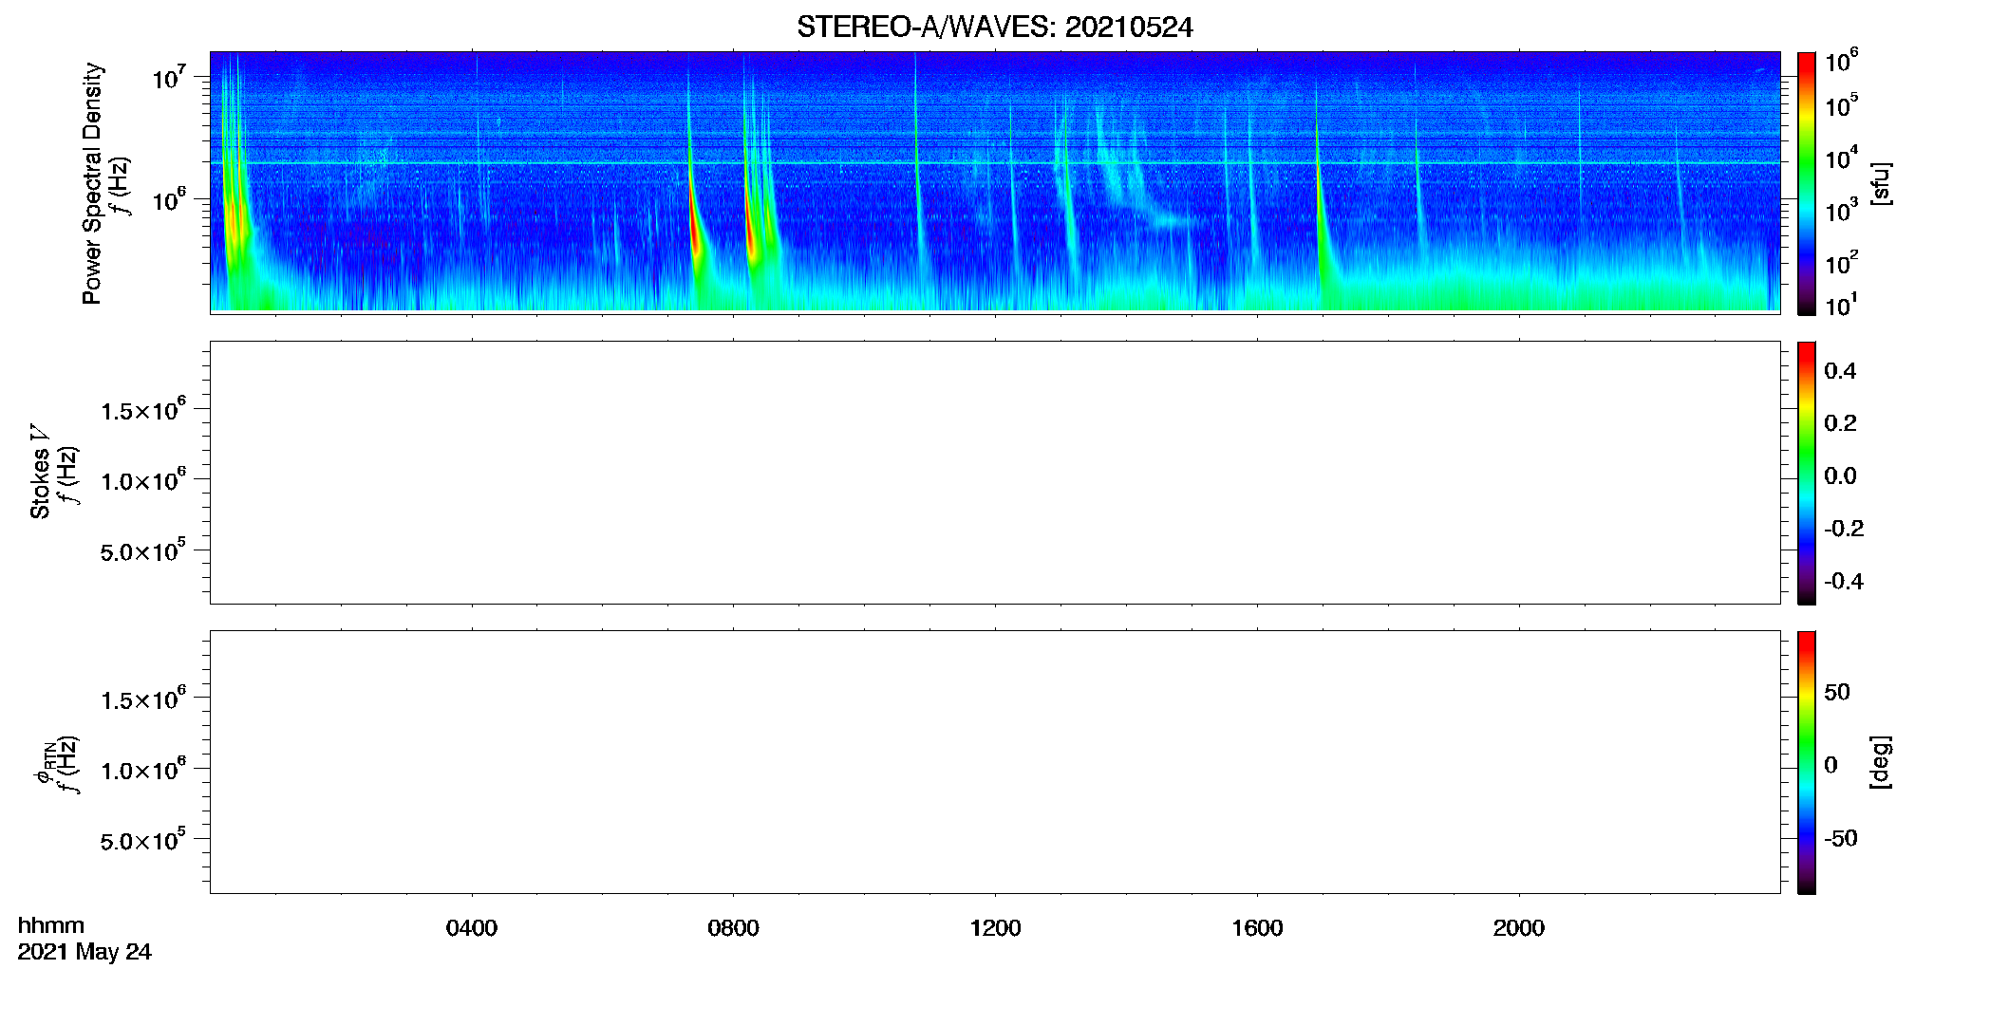Click the phi RTN degree colorbar
The width and height of the screenshot is (1990, 1025).
(x=1806, y=762)
